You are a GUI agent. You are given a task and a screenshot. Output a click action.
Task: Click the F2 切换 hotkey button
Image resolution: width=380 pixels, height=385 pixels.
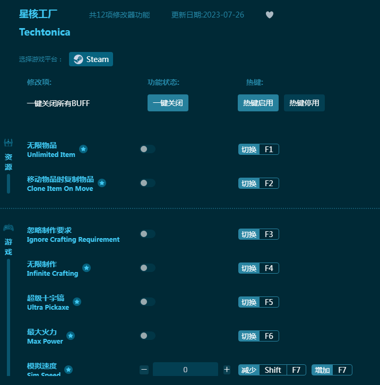pos(258,183)
